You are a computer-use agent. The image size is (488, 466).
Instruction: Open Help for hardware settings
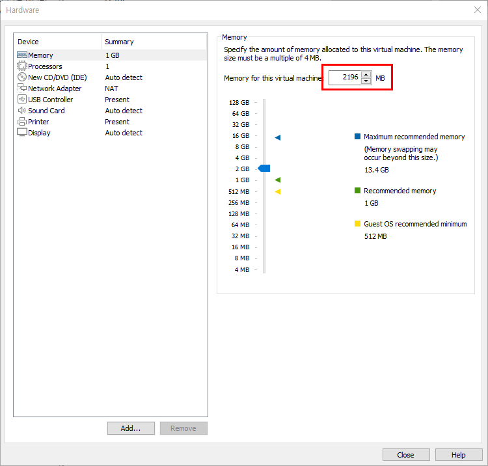(x=459, y=455)
